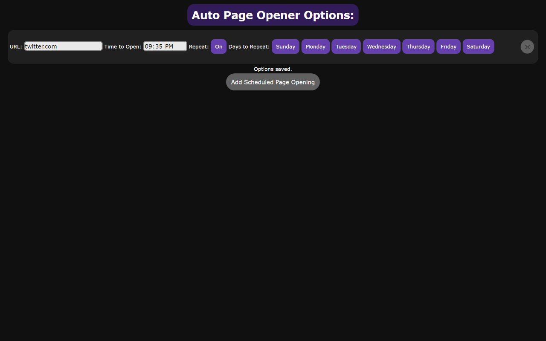546x341 pixels.
Task: Toggle Wednesday repeat day
Action: pos(381,46)
